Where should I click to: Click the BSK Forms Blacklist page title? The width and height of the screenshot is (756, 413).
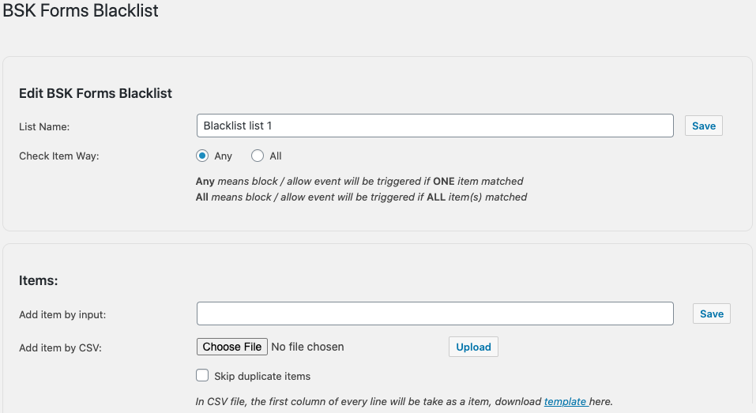(x=81, y=10)
